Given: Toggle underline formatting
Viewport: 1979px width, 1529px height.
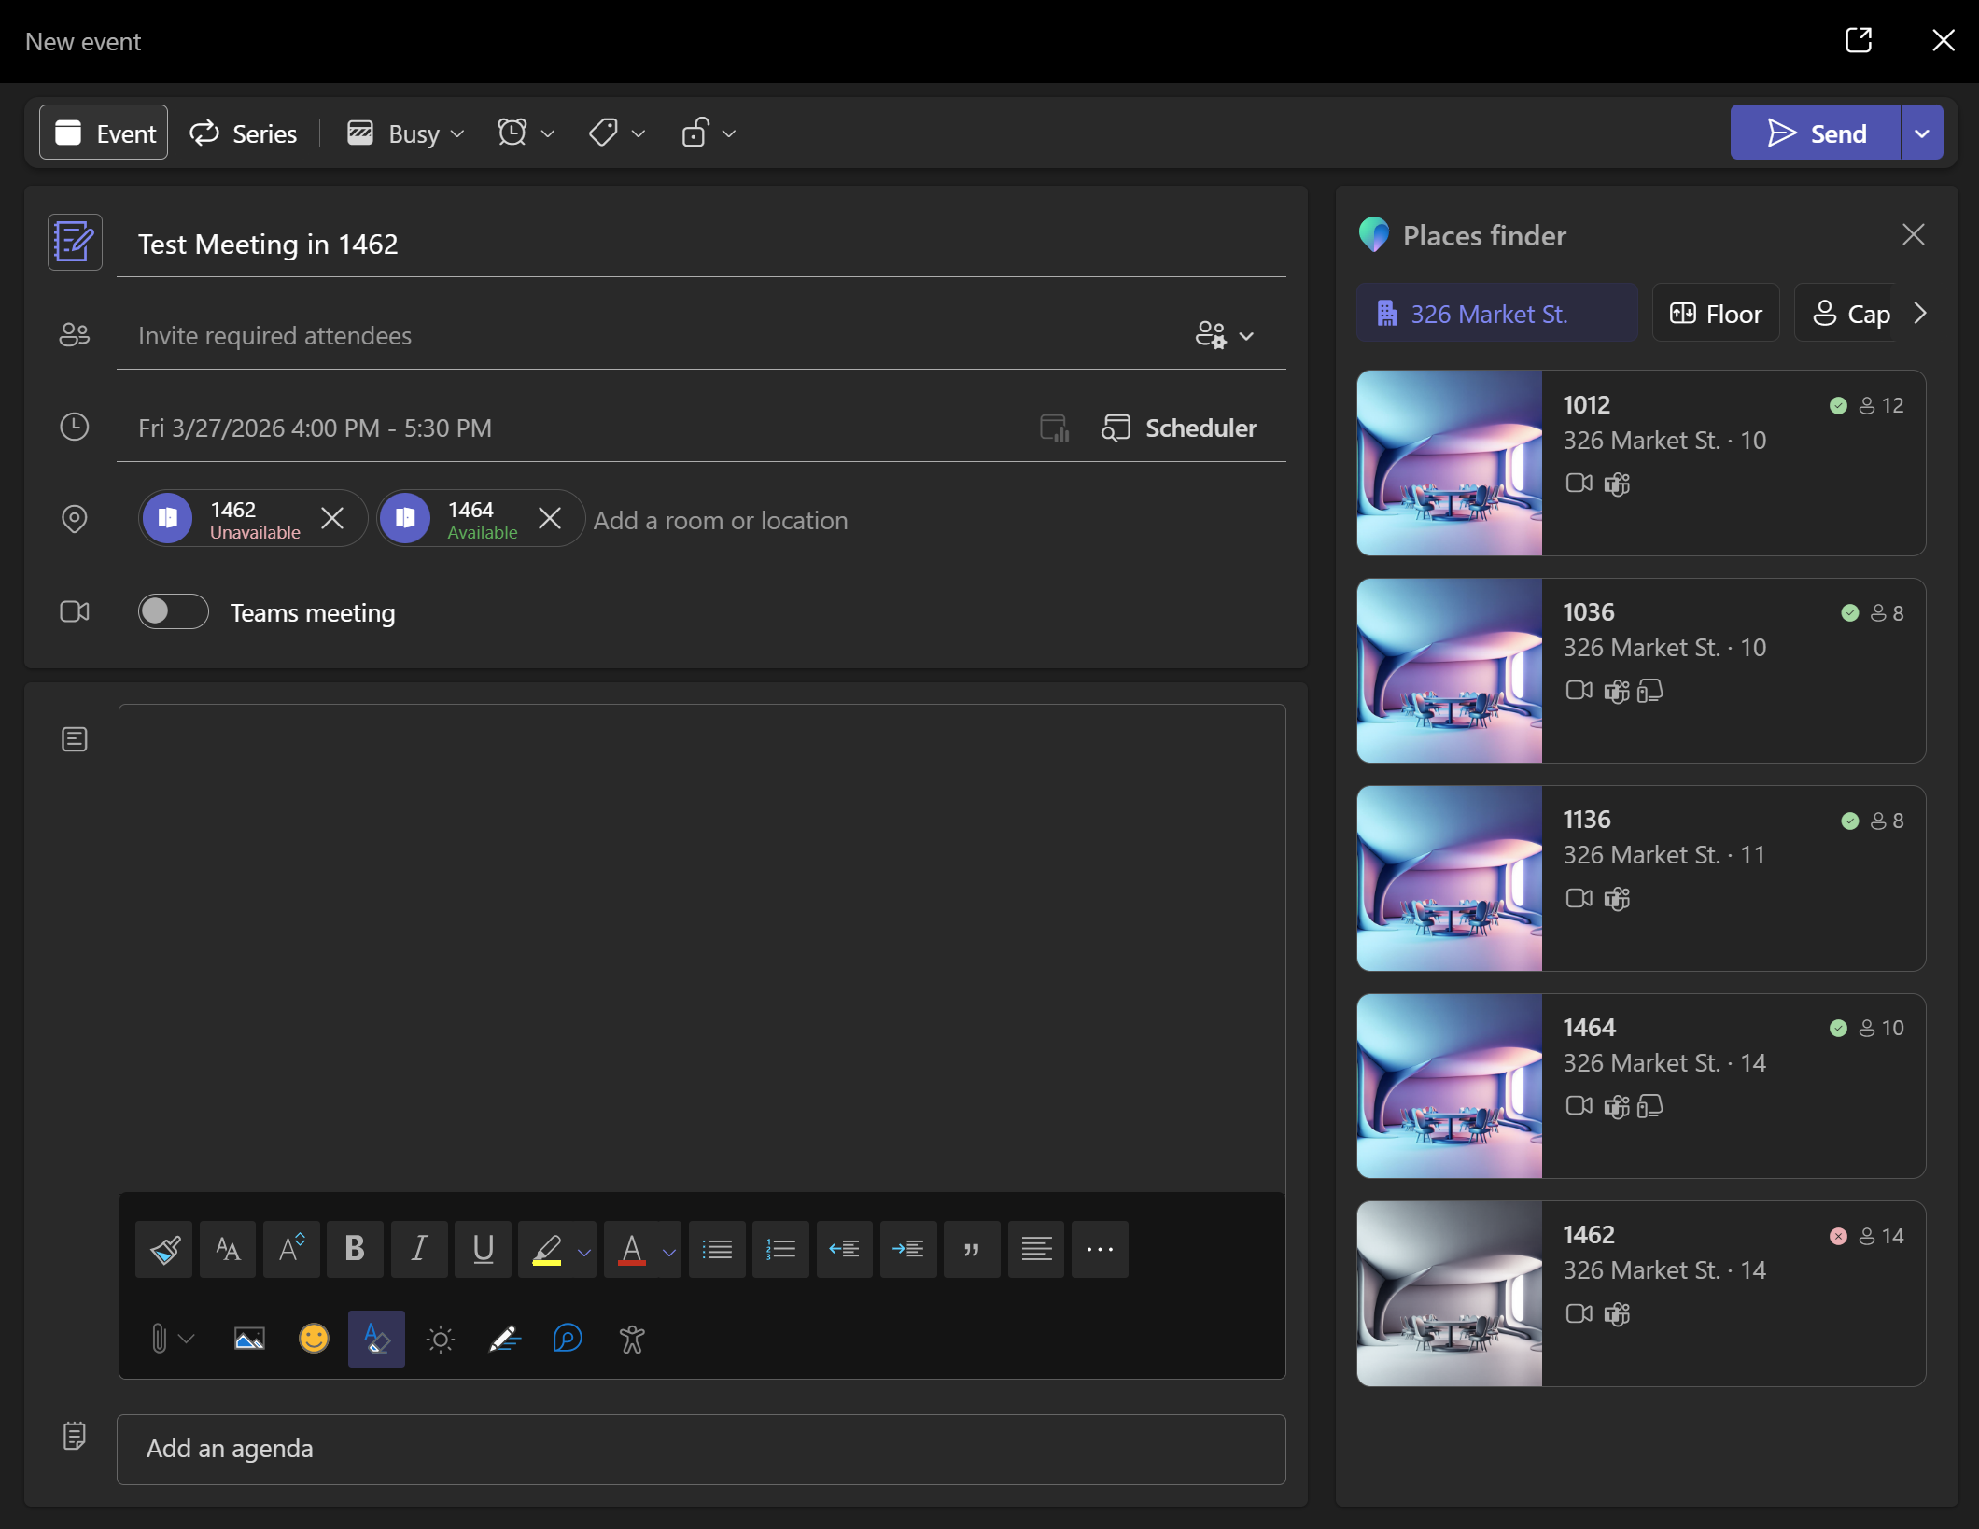Looking at the screenshot, I should tap(483, 1249).
